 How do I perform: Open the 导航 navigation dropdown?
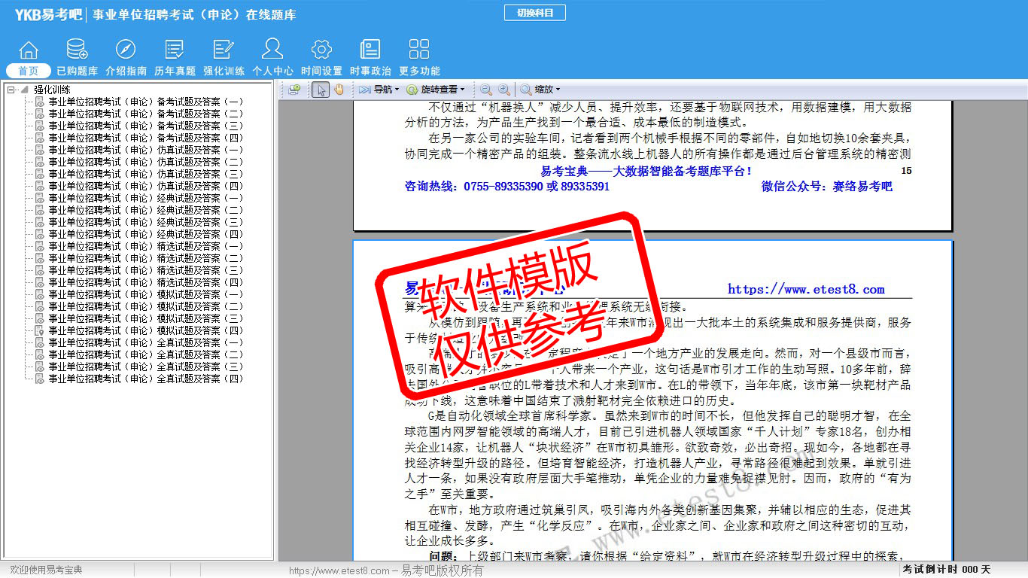[379, 90]
